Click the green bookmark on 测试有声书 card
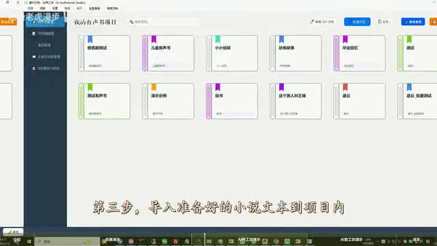Image resolution: width=437 pixels, height=246 pixels. point(90,87)
